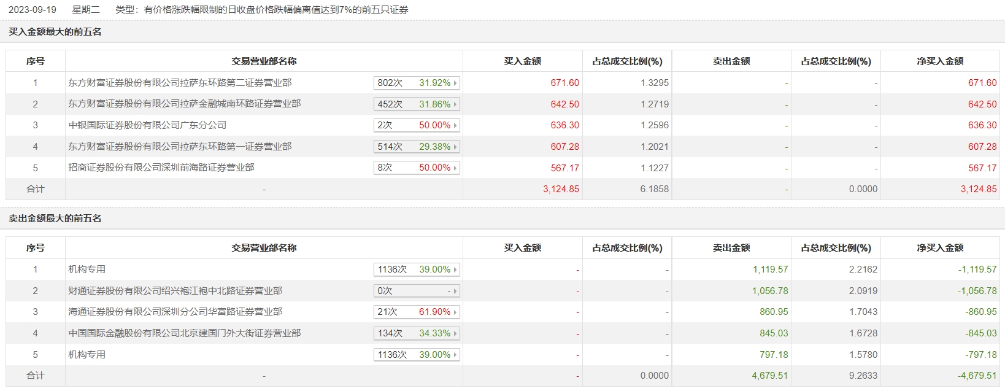
Task: Open 东方财富证券拉萨东环路第一证券营业部 link
Action: (180, 147)
